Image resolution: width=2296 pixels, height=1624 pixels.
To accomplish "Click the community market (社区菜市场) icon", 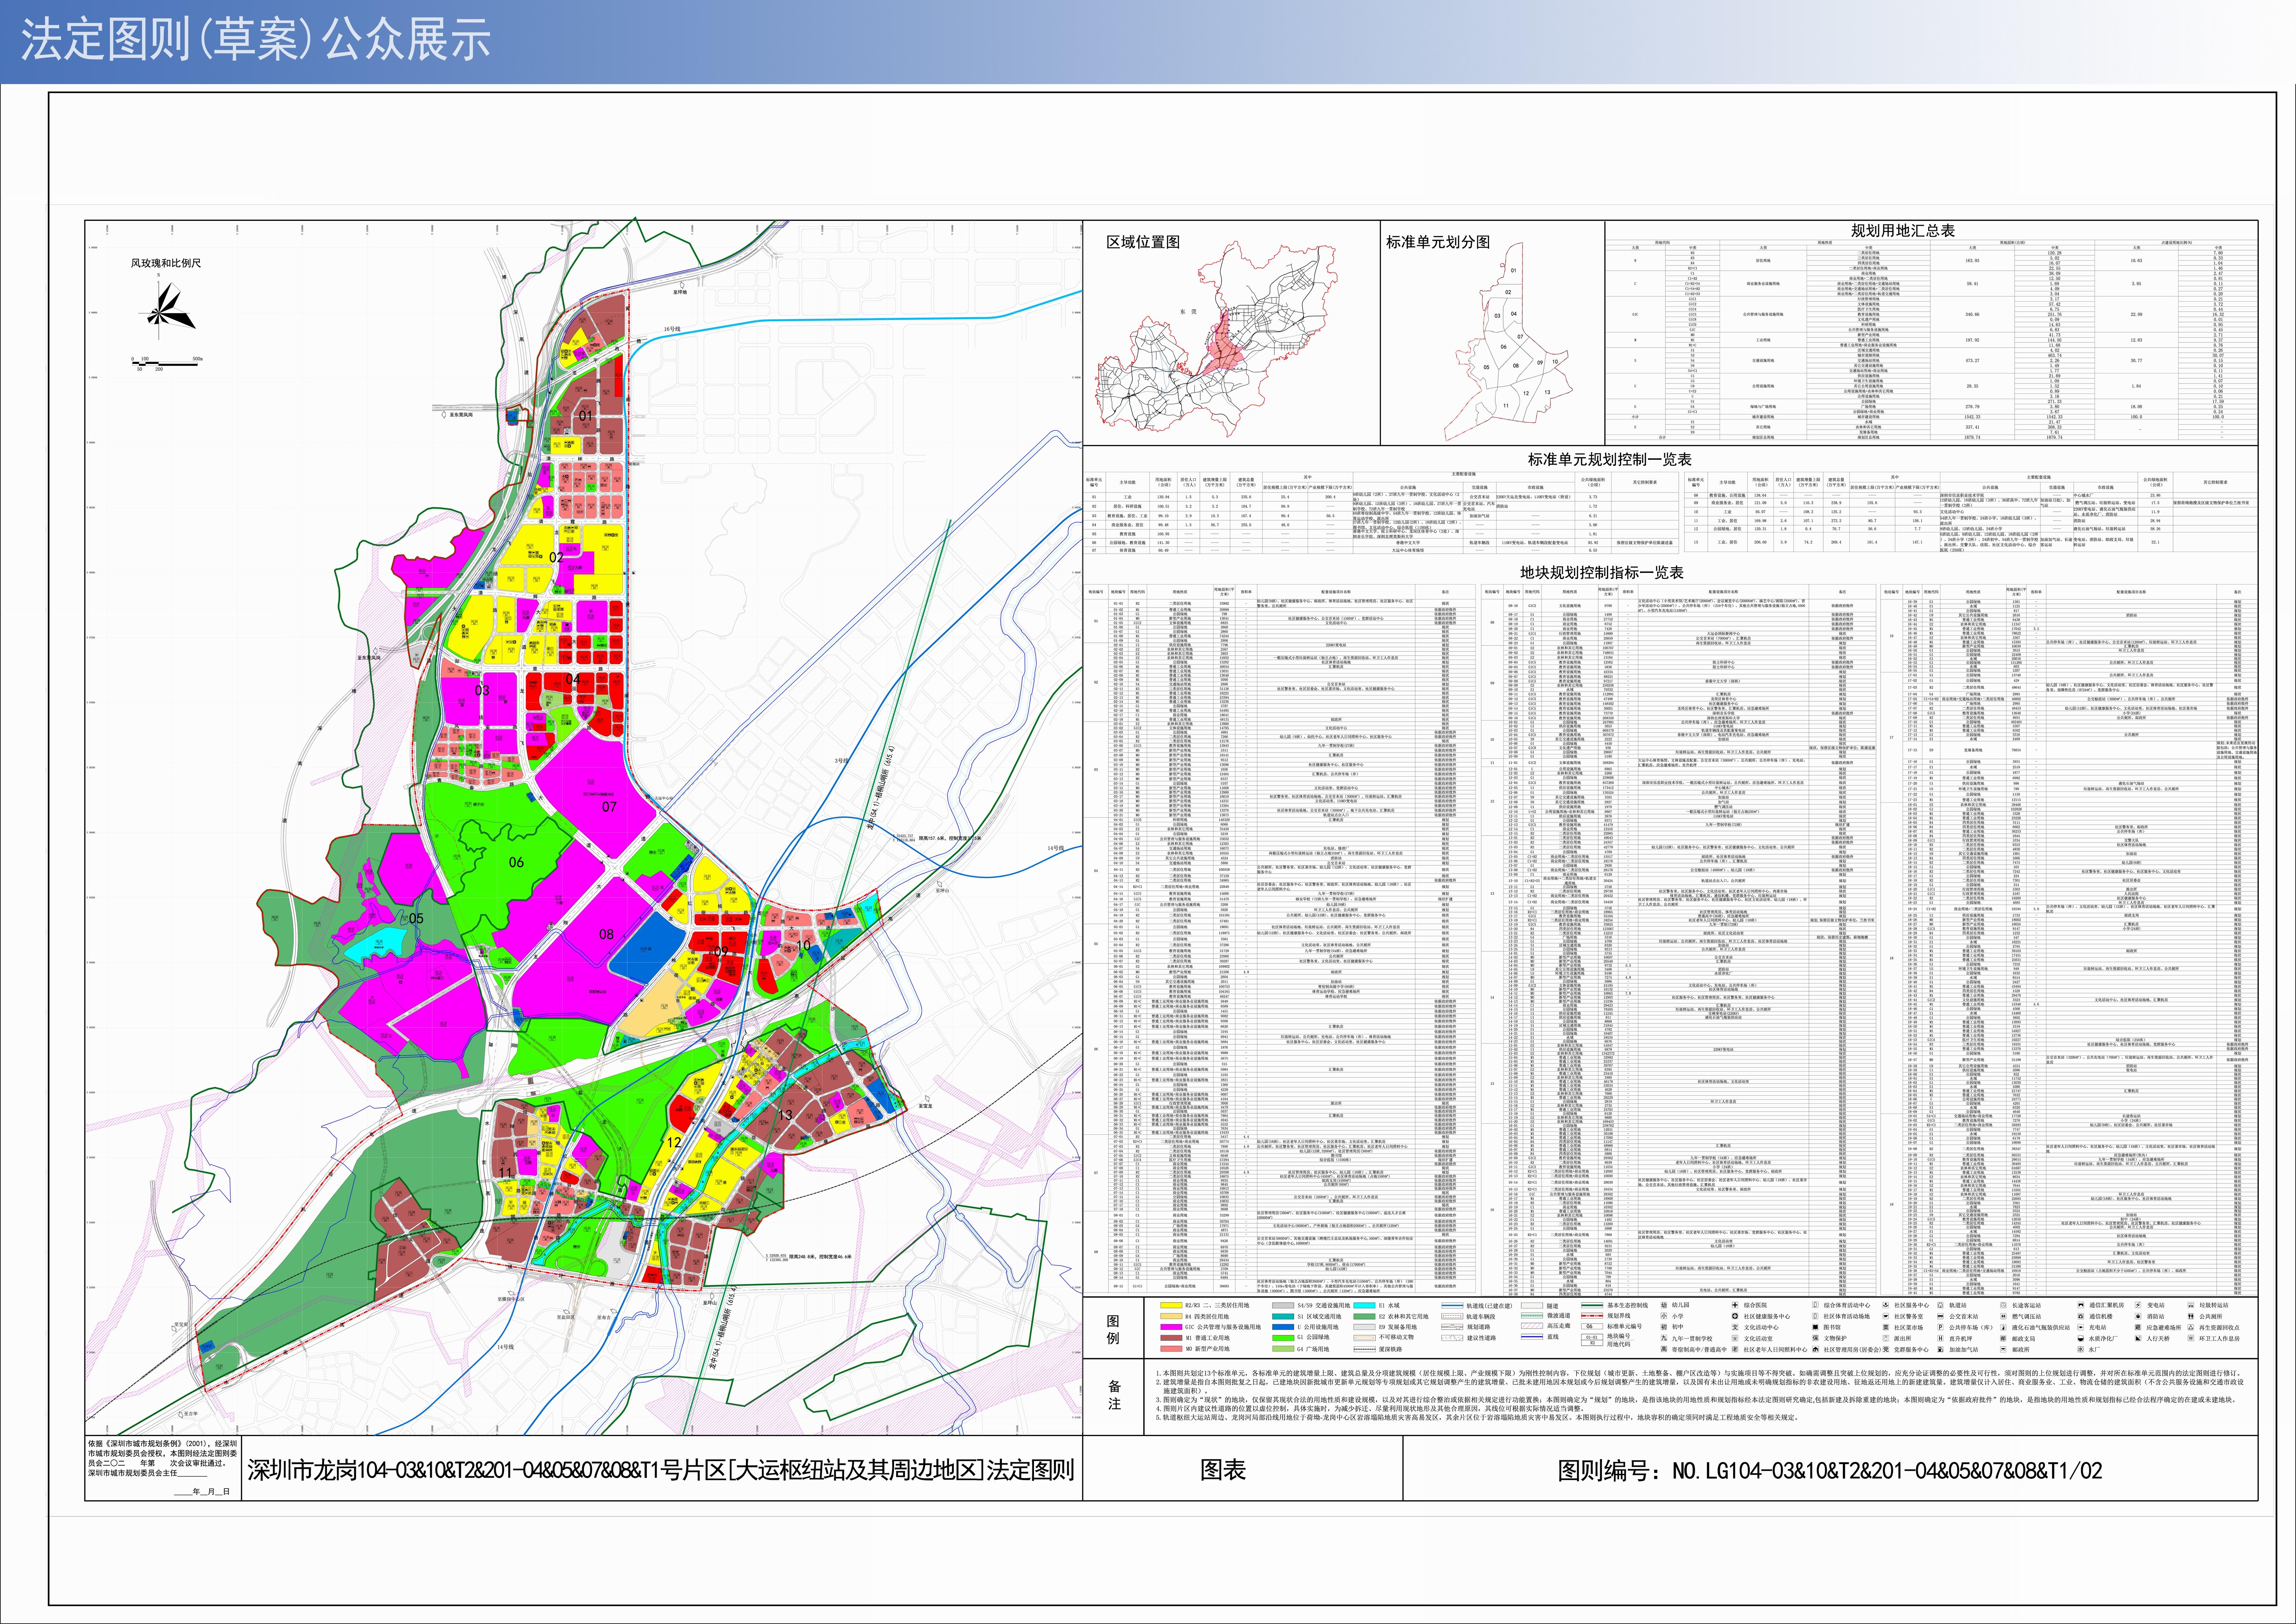I will pos(1886,1327).
